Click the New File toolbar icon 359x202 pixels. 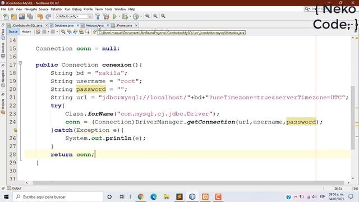pyautogui.click(x=6, y=16)
